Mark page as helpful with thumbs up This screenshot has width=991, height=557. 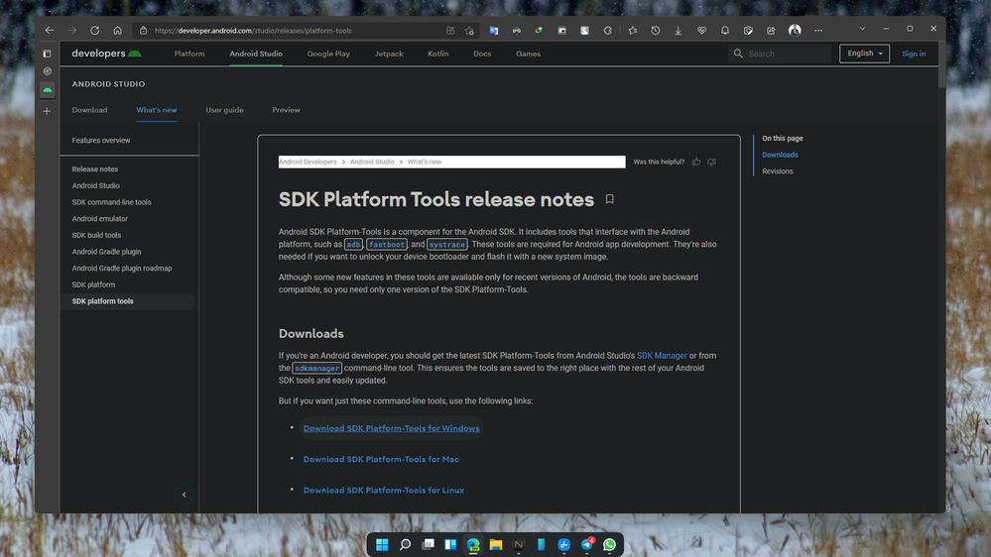tap(695, 162)
